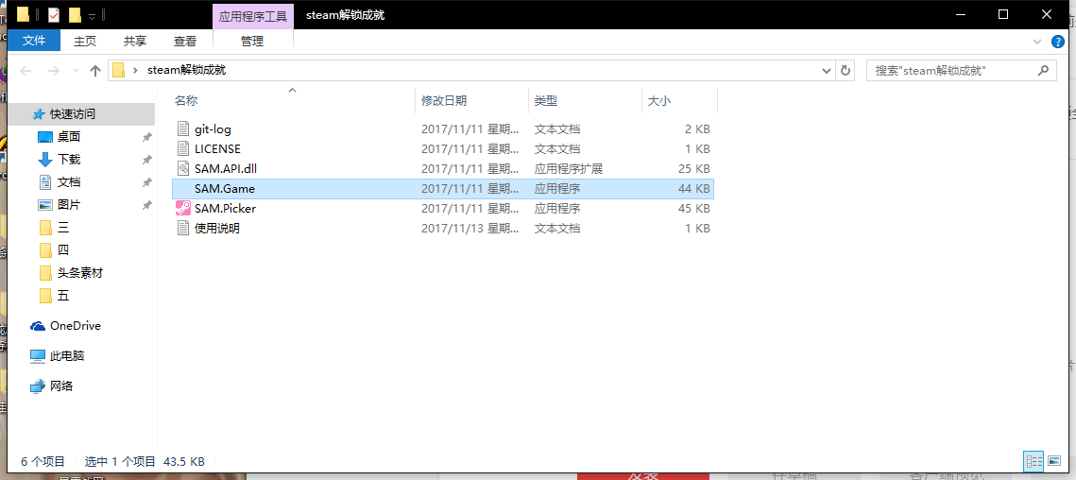
Task: Select the git-log file name
Action: click(213, 129)
